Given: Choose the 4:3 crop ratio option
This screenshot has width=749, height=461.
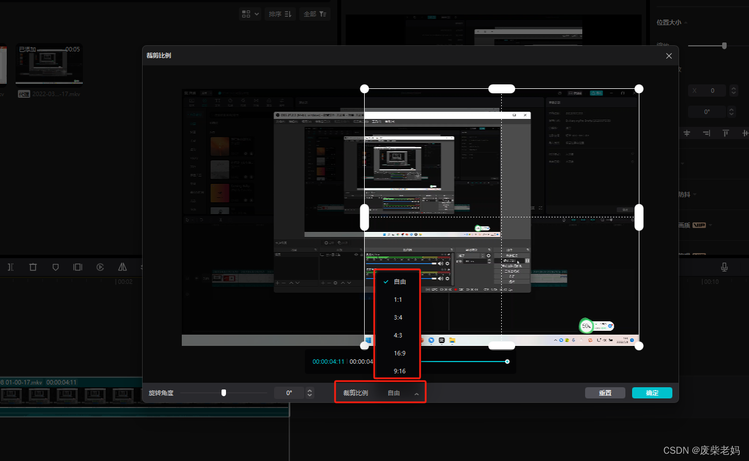Looking at the screenshot, I should click(x=397, y=335).
